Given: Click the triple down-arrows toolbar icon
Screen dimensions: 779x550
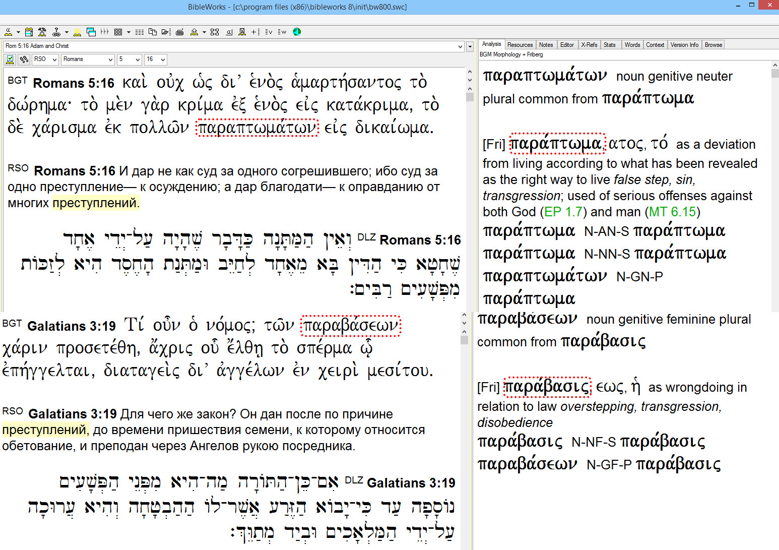Looking at the screenshot, I should (x=105, y=31).
